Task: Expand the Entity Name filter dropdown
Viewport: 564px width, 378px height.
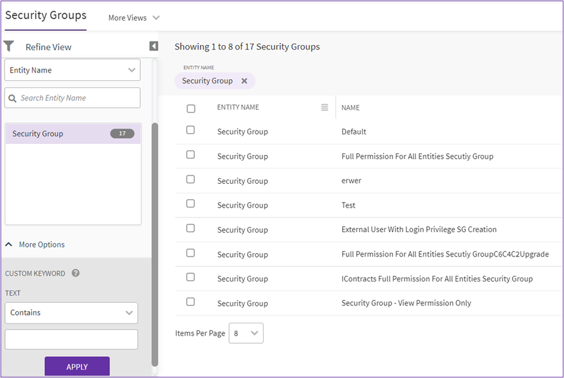Action: tap(72, 70)
